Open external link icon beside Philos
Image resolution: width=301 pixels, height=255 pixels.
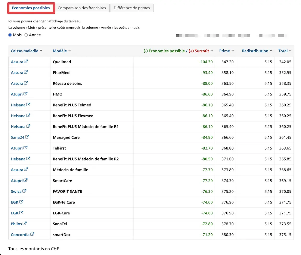pos(25,223)
